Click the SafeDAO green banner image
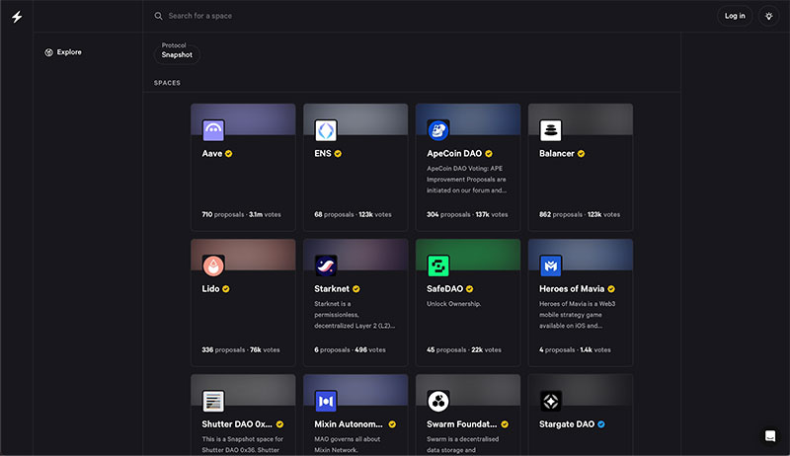The height and width of the screenshot is (456, 790). (x=468, y=255)
